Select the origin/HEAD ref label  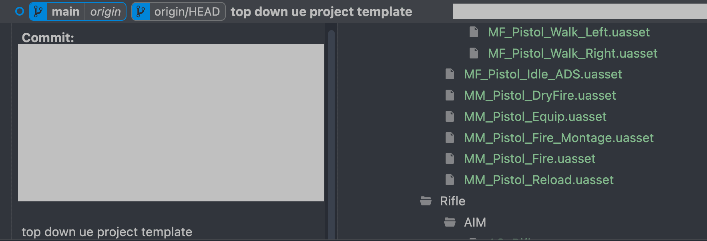[x=187, y=12]
